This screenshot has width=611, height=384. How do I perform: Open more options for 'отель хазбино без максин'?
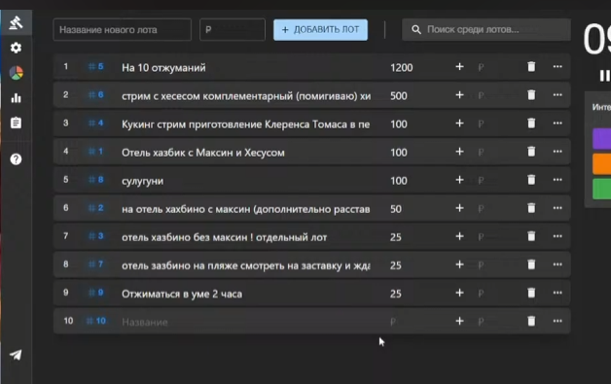(x=557, y=236)
